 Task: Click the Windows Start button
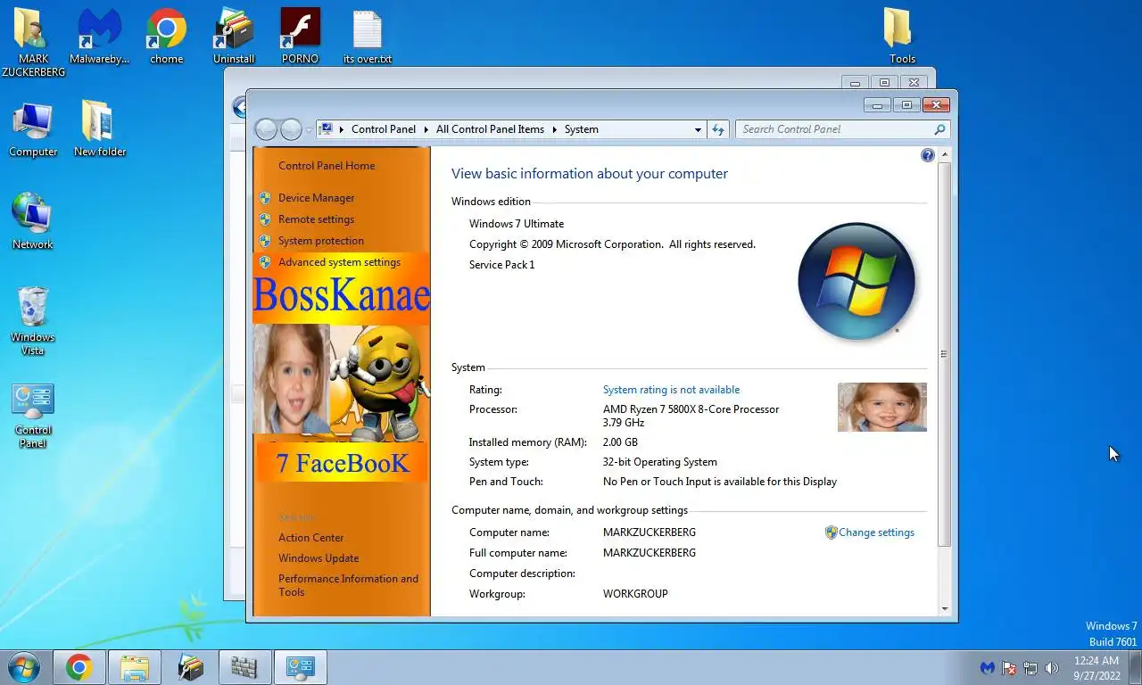23,667
